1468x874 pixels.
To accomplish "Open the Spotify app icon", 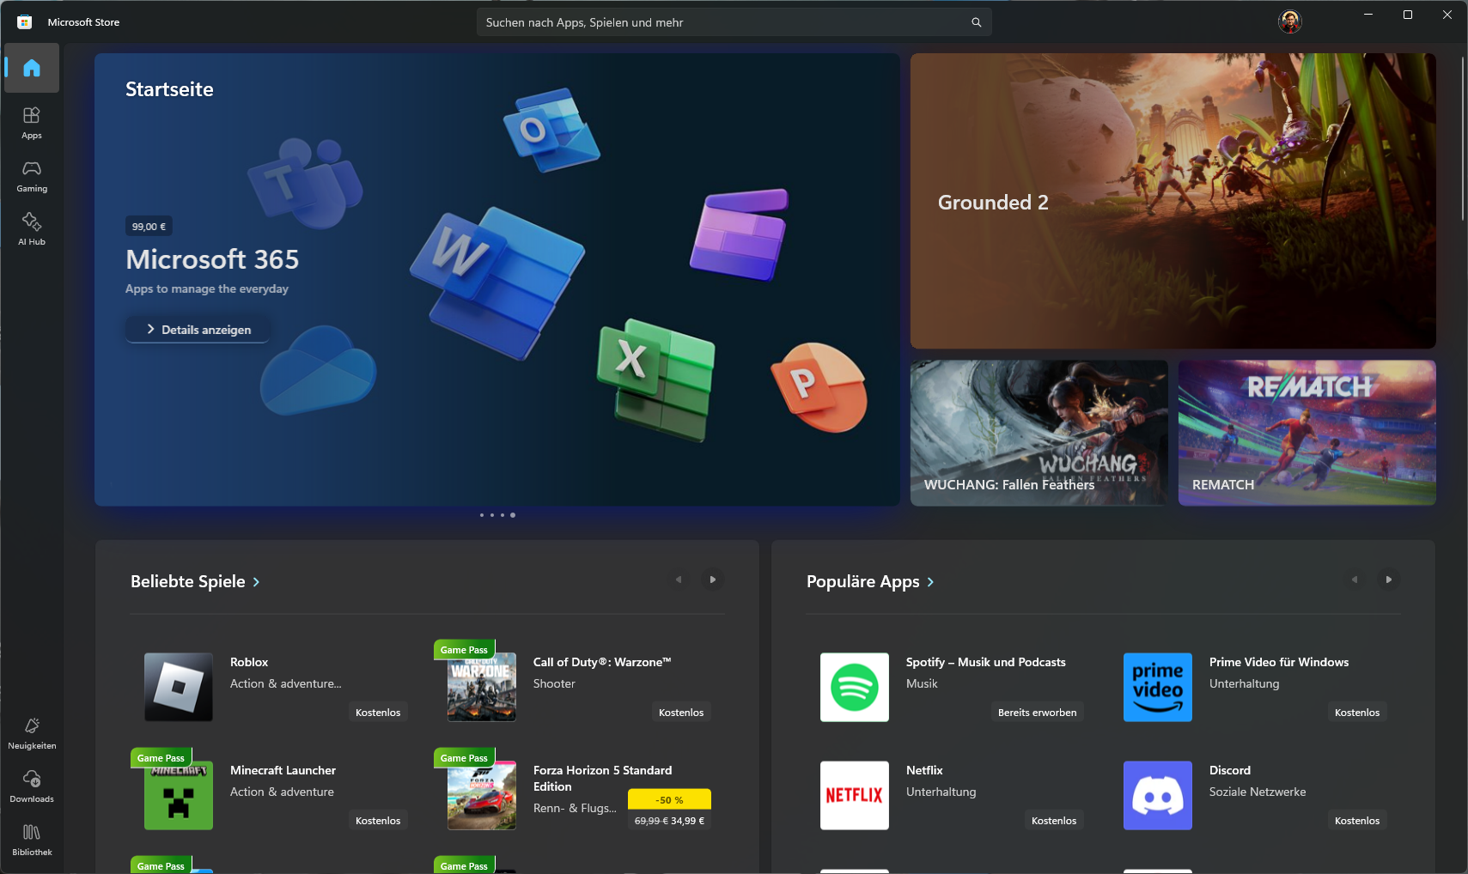I will [854, 687].
